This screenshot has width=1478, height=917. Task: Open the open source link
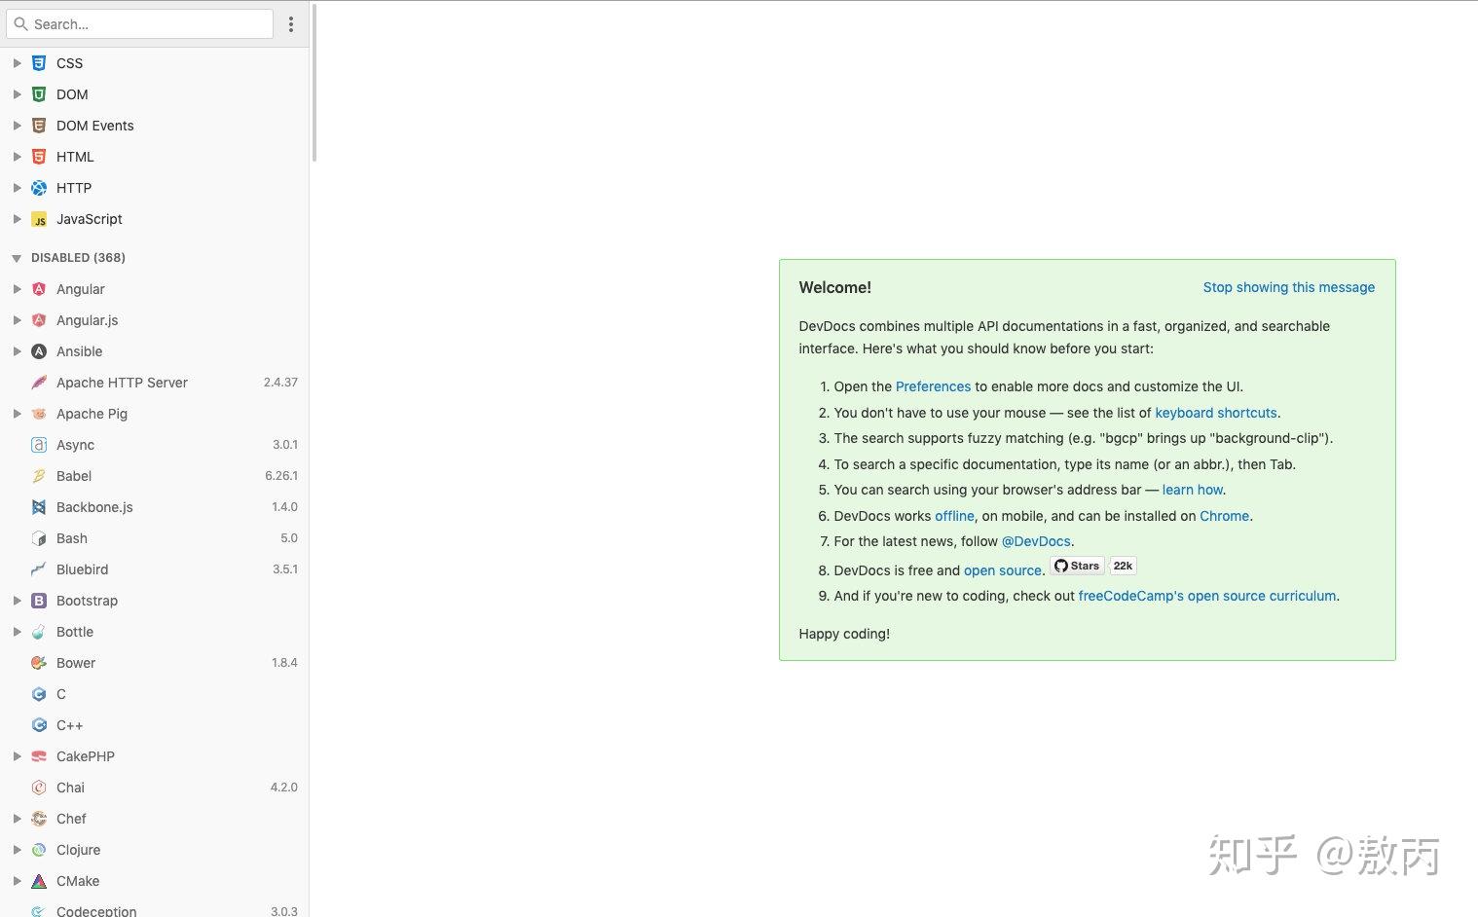coord(1002,570)
